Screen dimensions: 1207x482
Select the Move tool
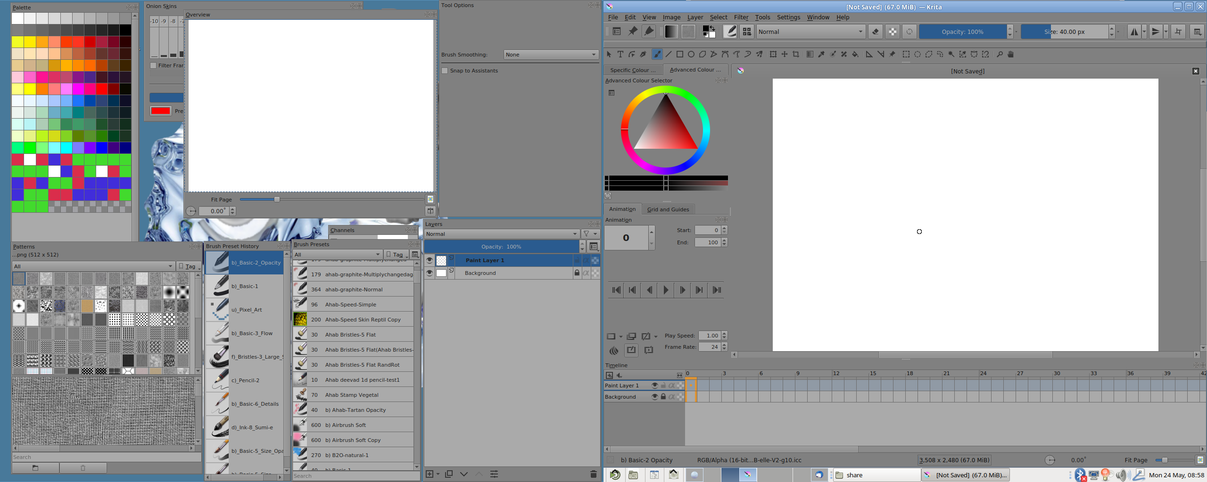coord(785,54)
